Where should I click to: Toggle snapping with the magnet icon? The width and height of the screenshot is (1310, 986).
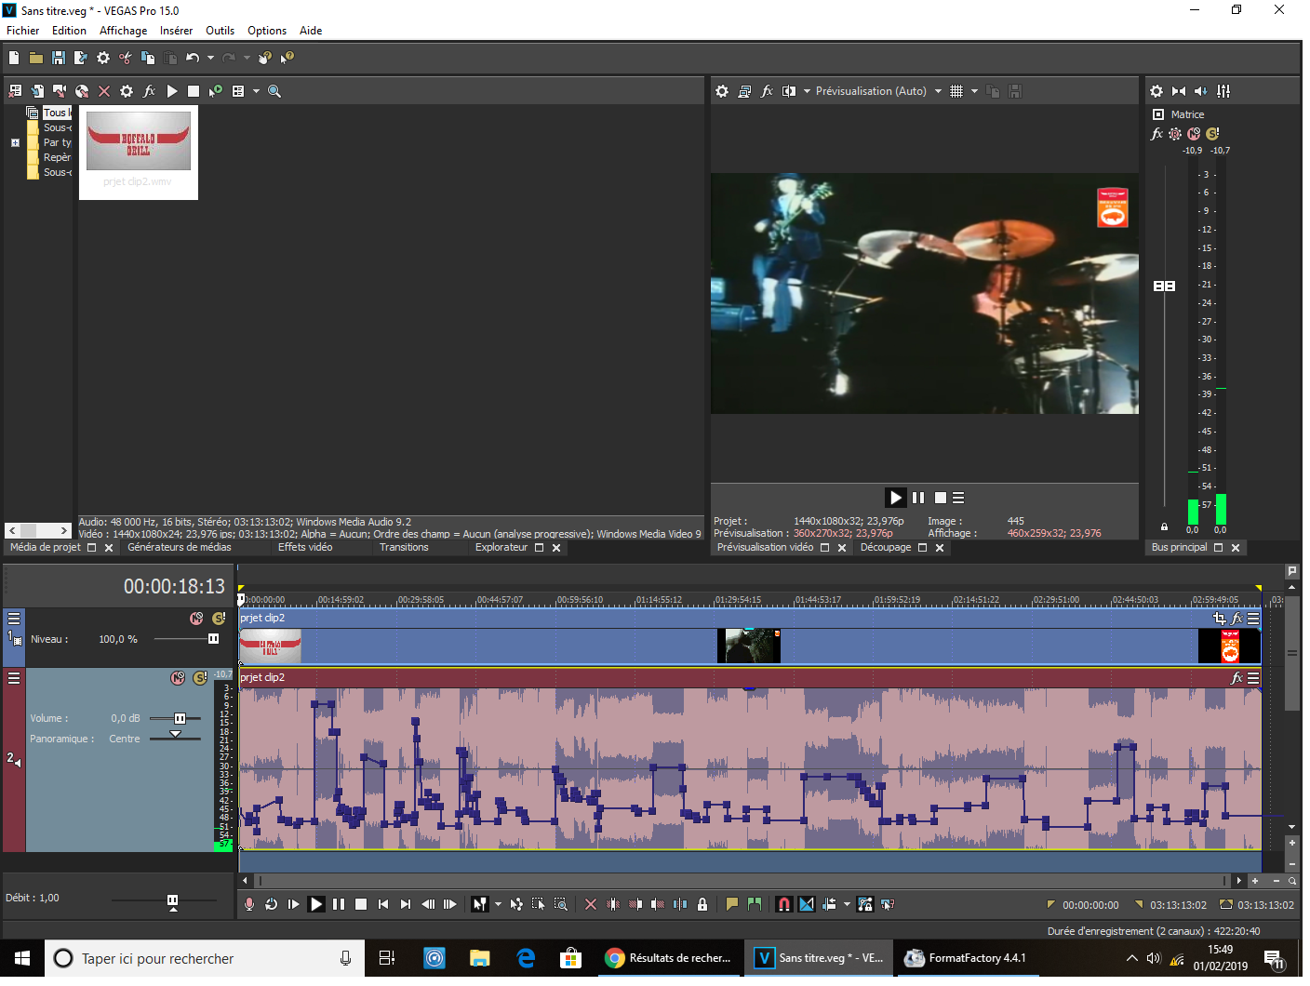pyautogui.click(x=784, y=904)
